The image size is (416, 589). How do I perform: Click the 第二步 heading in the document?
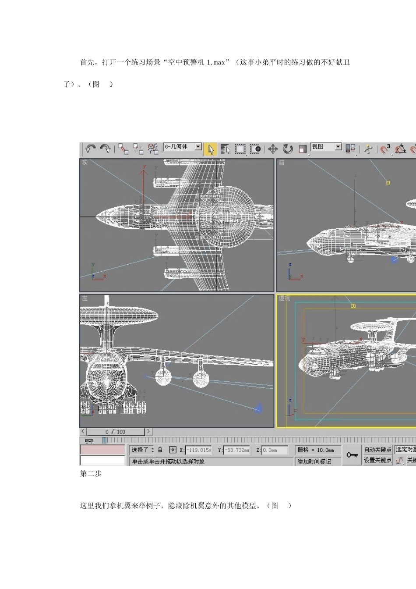(91, 474)
